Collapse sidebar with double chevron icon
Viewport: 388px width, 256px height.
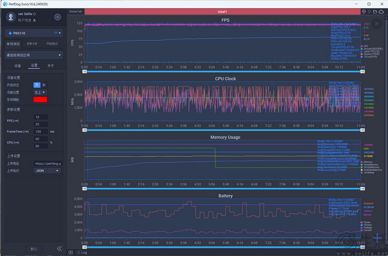59,249
